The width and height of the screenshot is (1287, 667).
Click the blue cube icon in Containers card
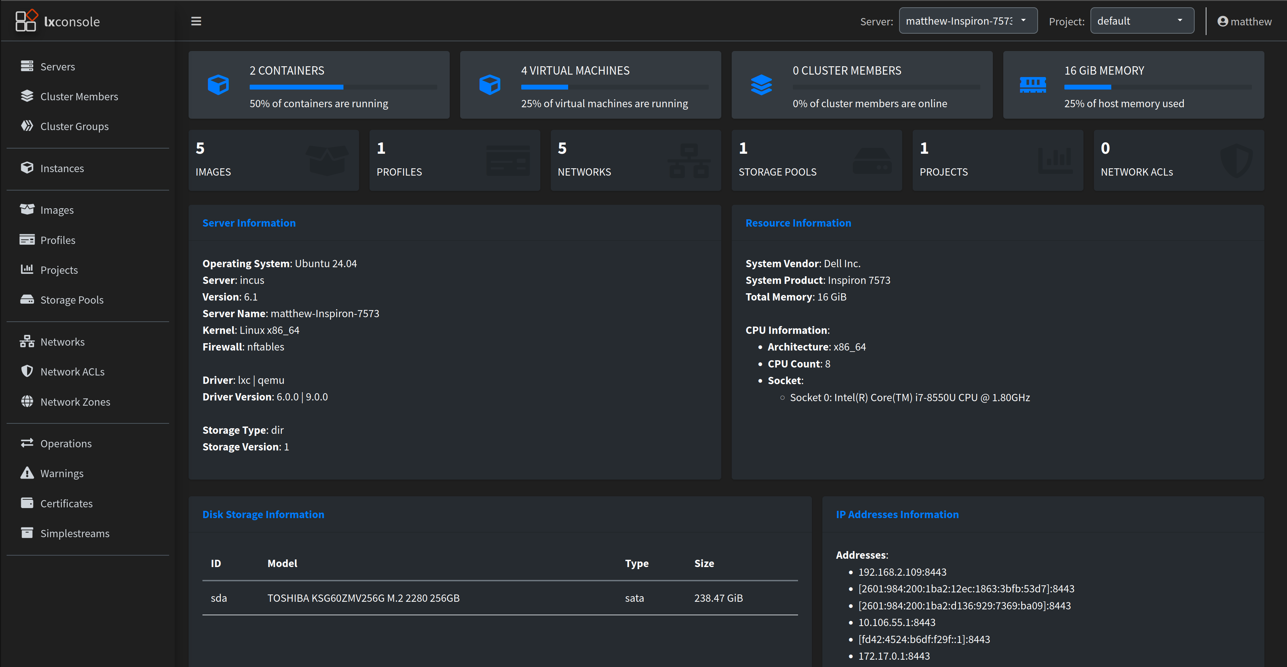tap(218, 85)
